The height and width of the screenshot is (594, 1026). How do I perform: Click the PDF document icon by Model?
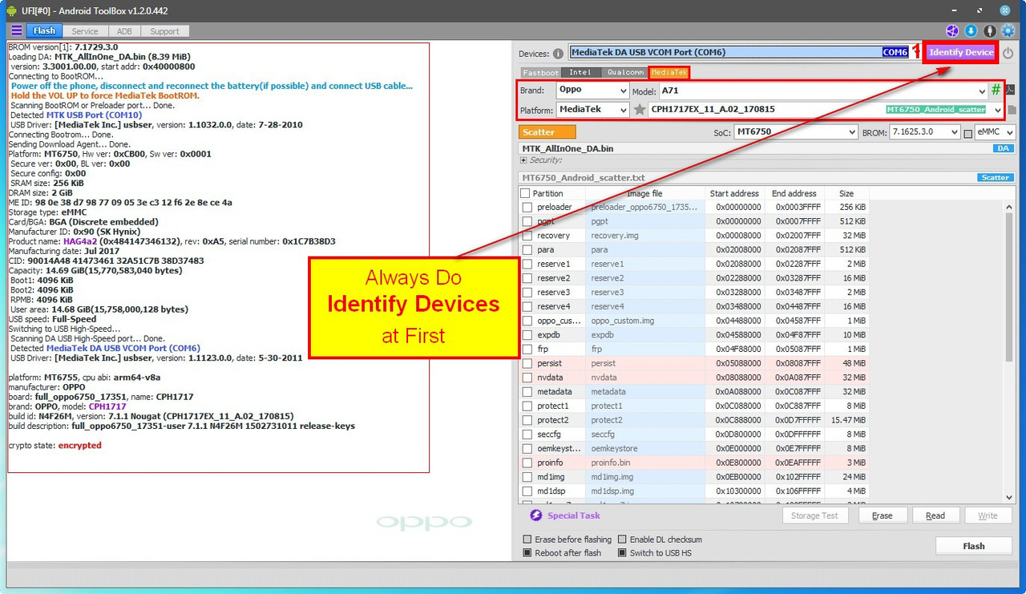tap(1010, 90)
